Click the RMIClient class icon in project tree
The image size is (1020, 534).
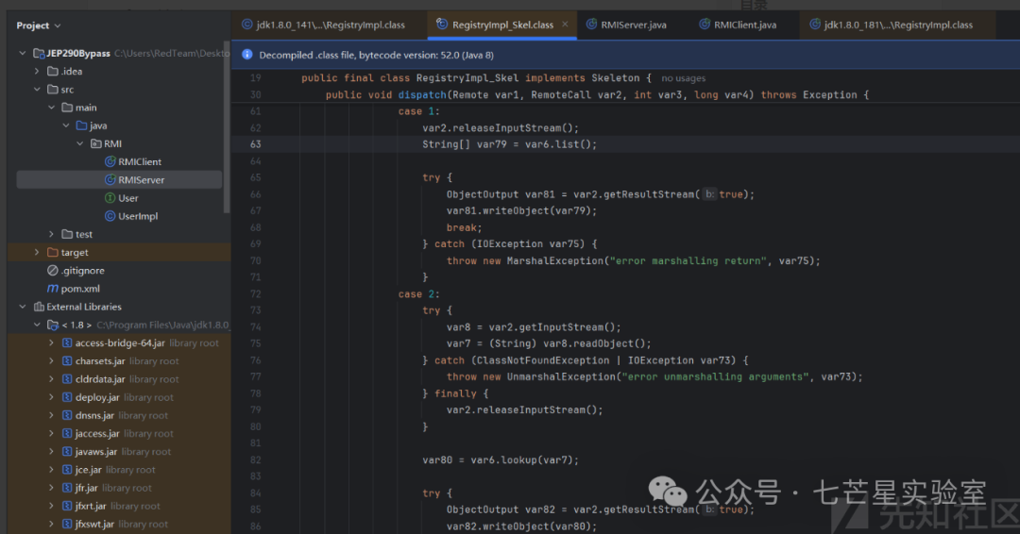pos(110,162)
